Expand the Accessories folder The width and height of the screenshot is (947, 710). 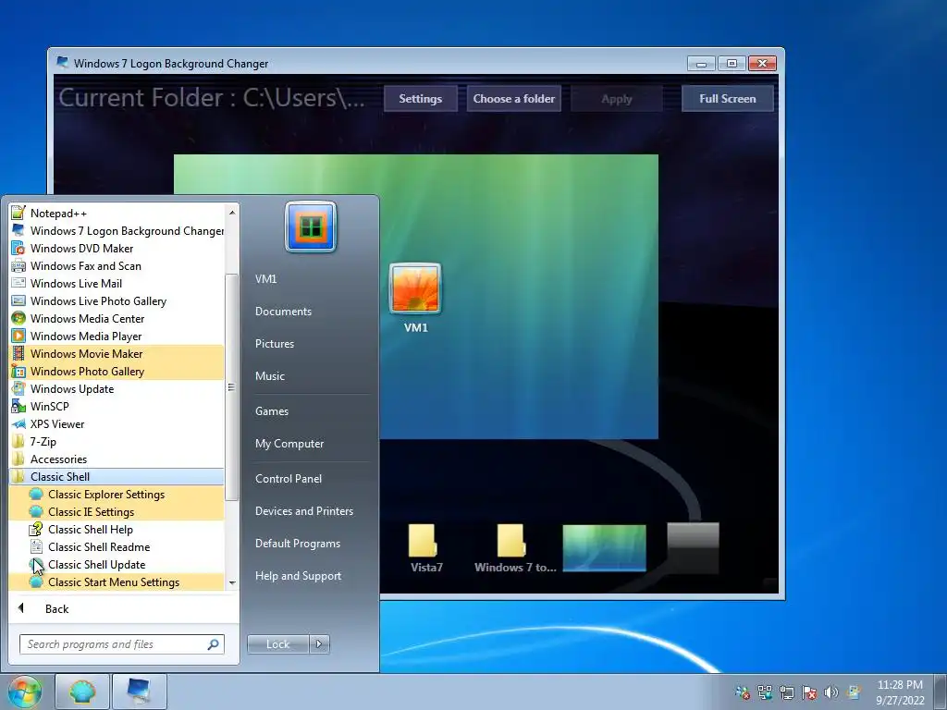pos(117,459)
